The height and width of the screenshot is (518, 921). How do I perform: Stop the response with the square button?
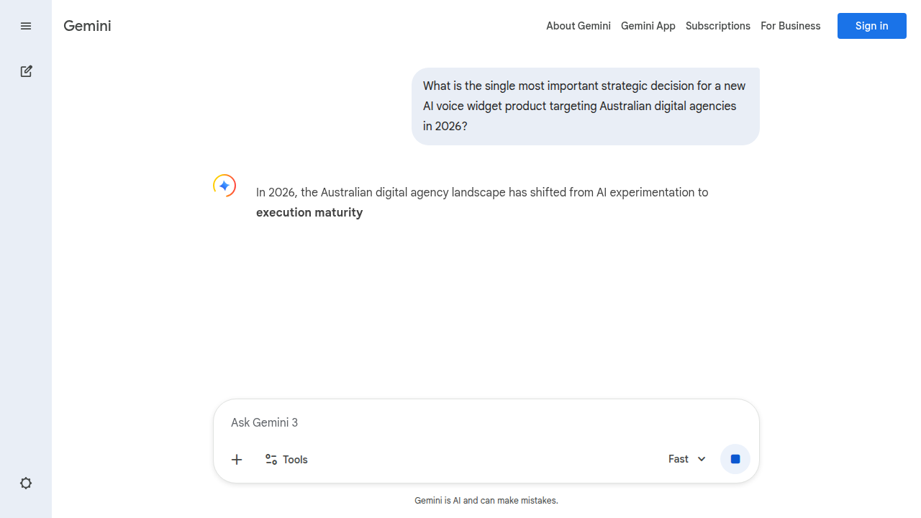735,459
